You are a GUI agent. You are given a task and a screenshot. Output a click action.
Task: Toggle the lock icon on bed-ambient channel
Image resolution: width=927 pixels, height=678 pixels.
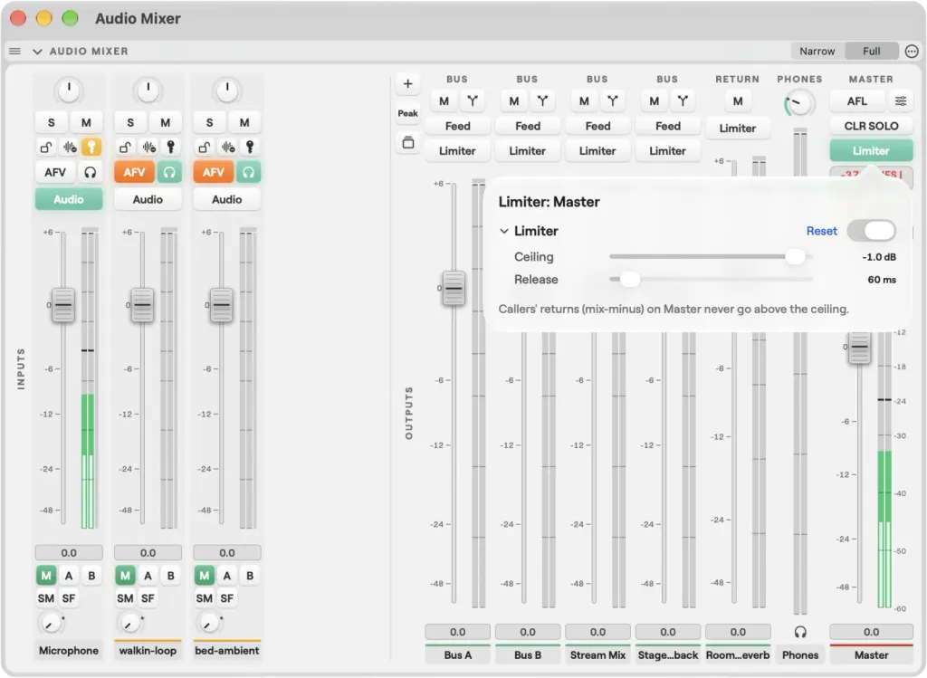[205, 147]
